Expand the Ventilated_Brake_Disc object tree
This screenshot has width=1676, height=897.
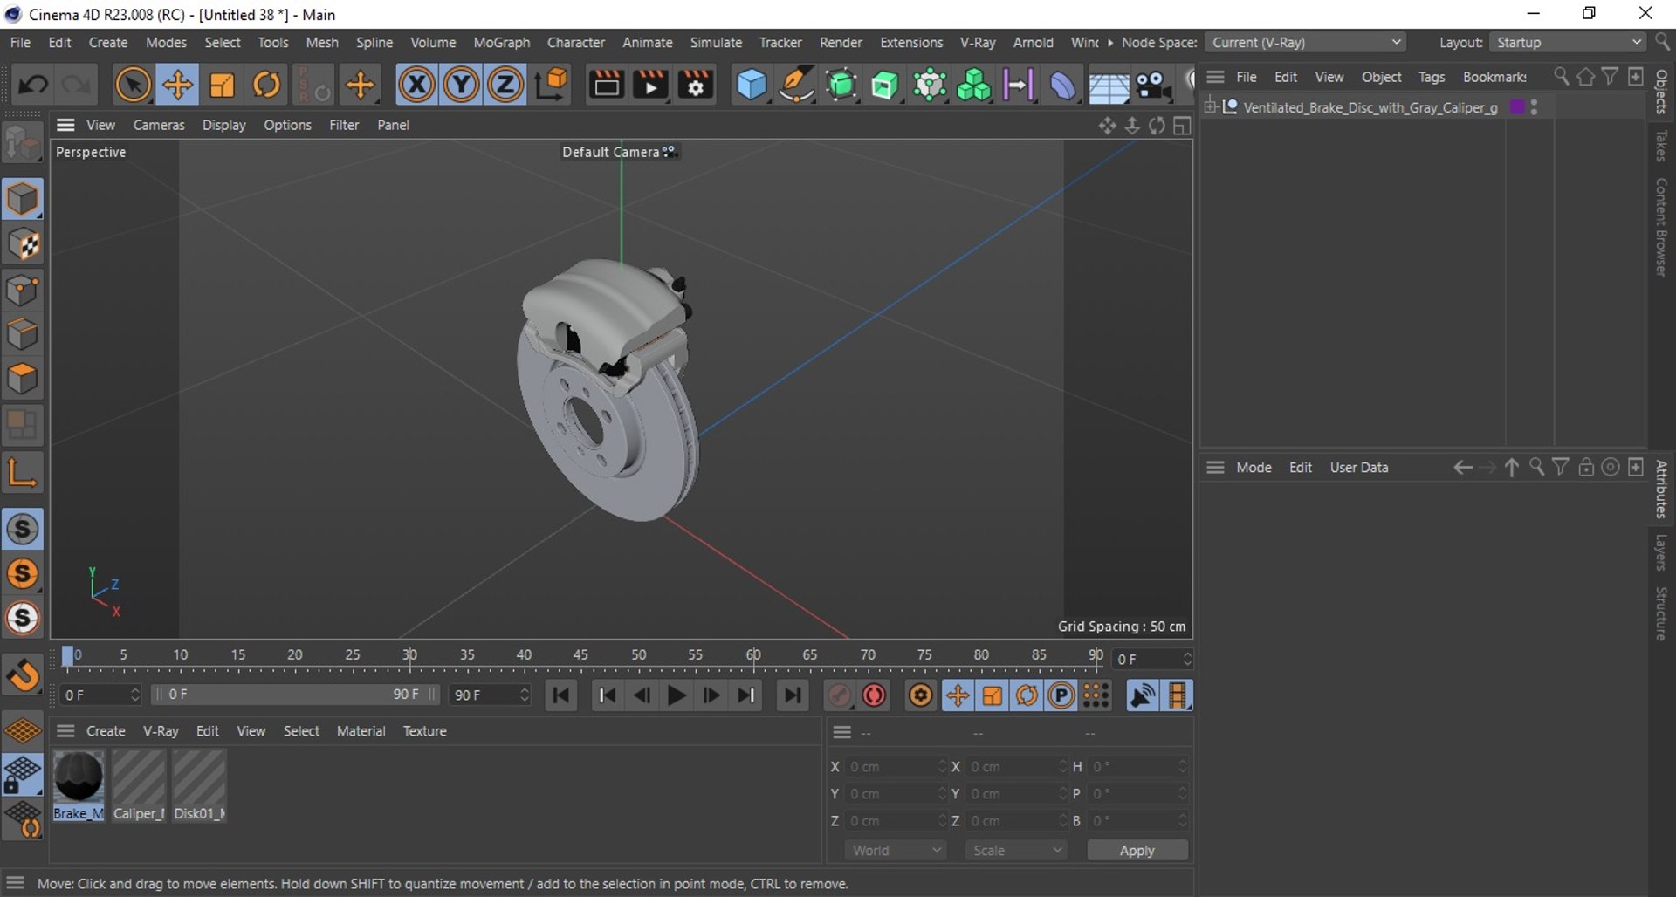click(1211, 106)
